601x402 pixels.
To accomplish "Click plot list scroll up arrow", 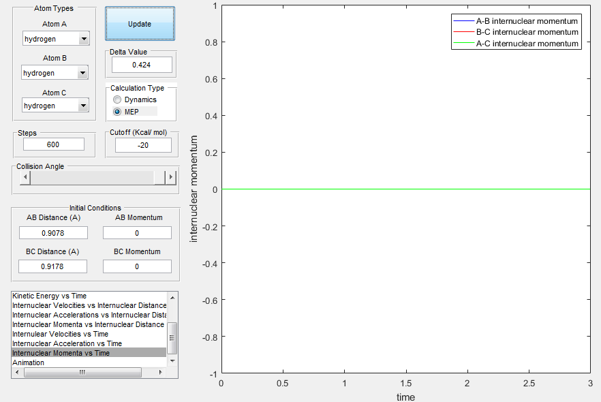I will [x=172, y=297].
